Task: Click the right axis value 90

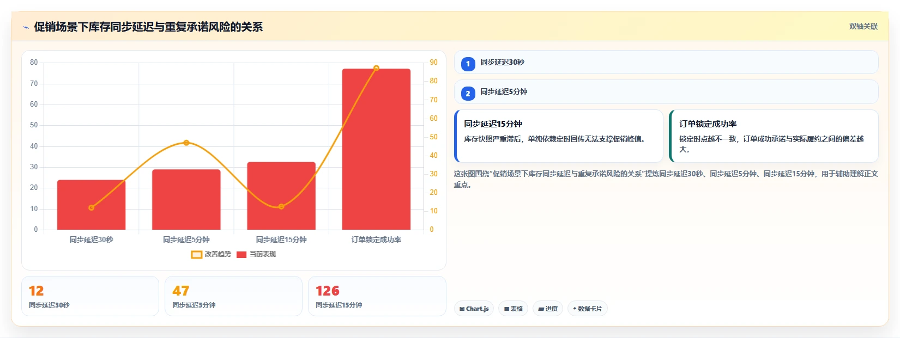Action: (433, 63)
